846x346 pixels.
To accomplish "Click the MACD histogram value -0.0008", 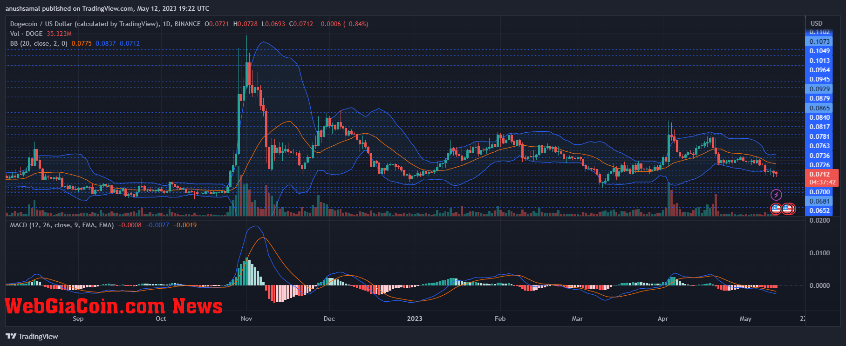I will pyautogui.click(x=130, y=225).
